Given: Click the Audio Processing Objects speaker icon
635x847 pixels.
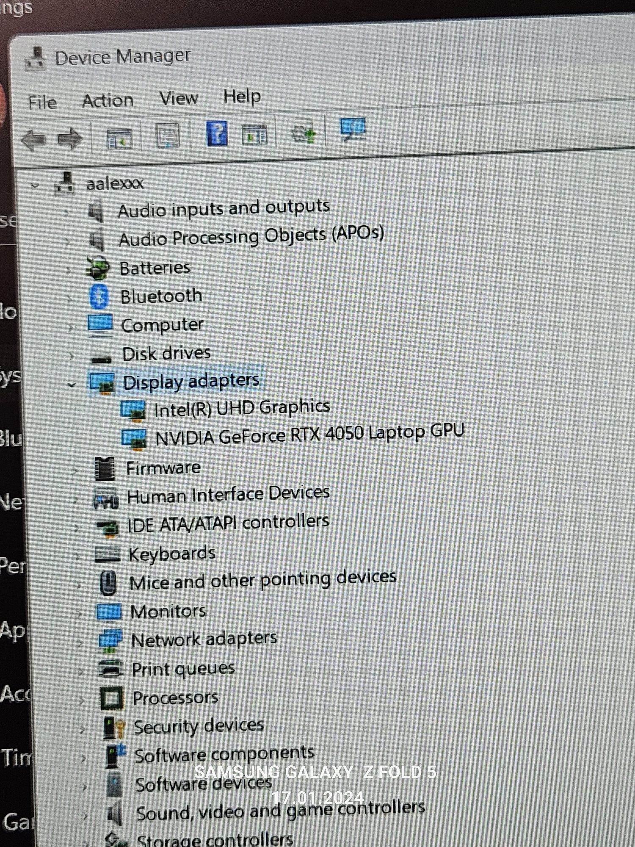Looking at the screenshot, I should tap(97, 239).
